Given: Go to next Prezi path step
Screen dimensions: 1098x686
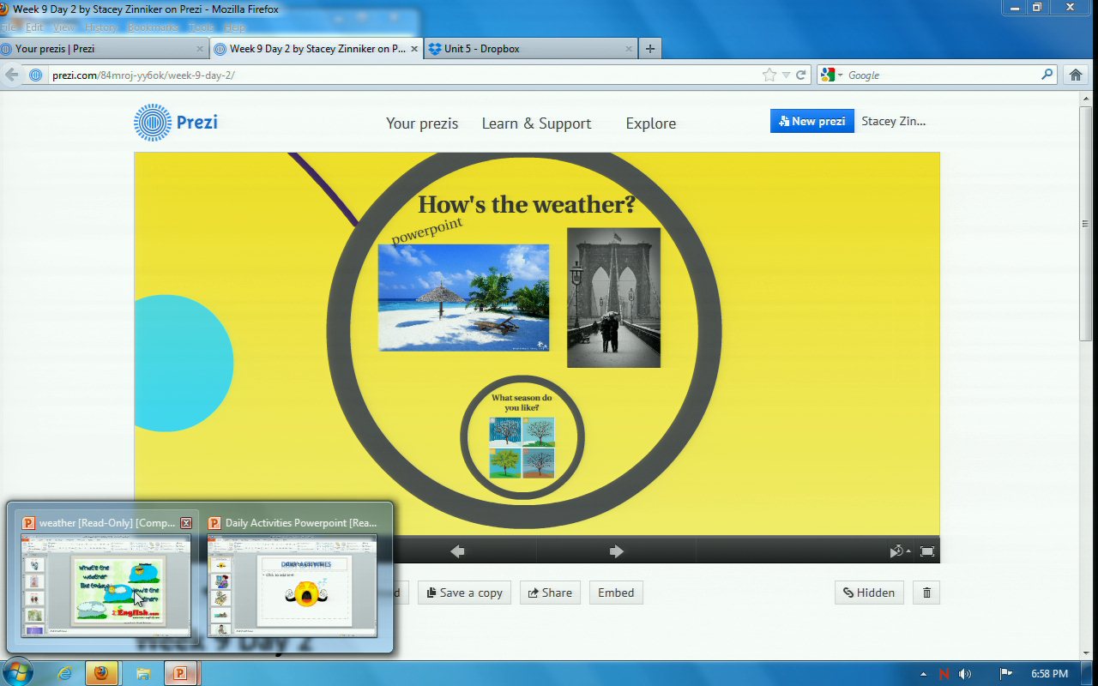Looking at the screenshot, I should pos(616,551).
